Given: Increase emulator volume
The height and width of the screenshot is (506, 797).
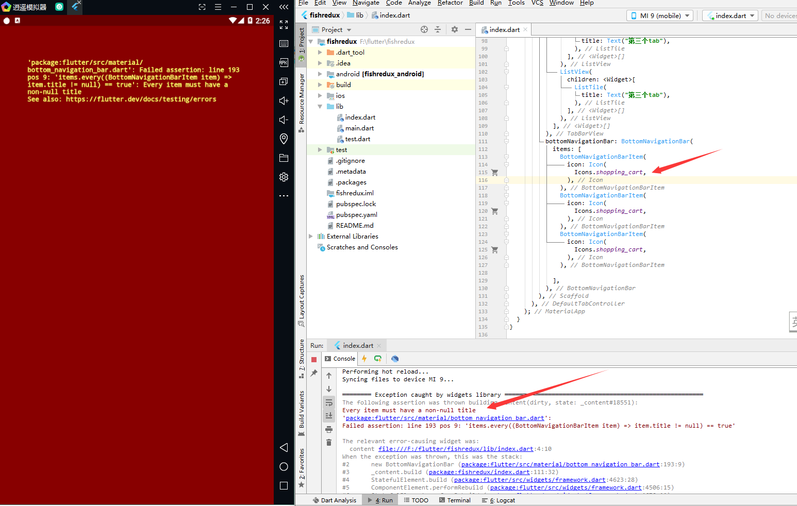Looking at the screenshot, I should (284, 100).
